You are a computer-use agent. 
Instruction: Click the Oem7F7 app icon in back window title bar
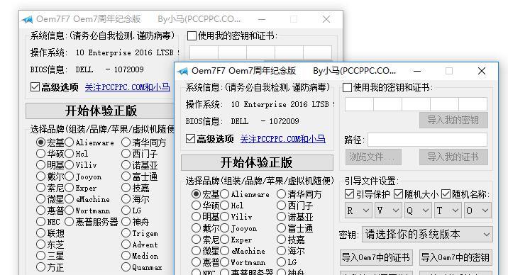tap(28, 19)
